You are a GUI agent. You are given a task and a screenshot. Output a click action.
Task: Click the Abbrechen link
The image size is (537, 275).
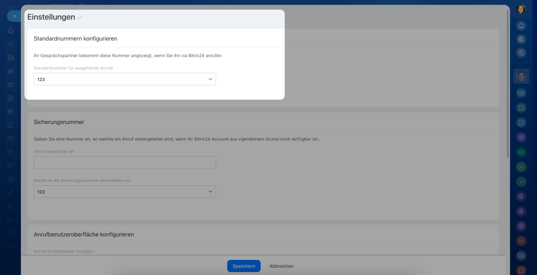click(x=282, y=266)
